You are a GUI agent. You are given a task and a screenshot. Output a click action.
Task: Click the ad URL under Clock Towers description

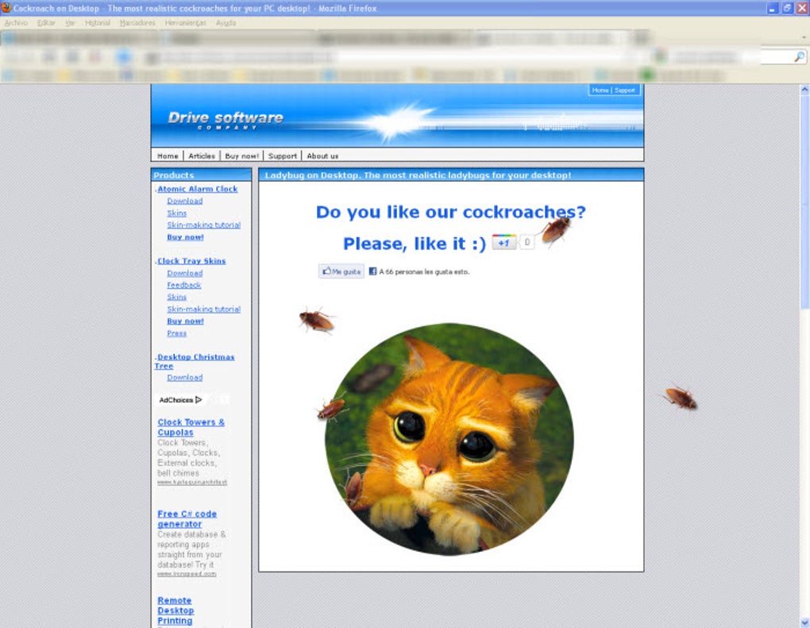coord(191,483)
